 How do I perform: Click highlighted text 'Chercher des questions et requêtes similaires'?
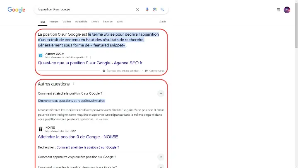click(x=72, y=100)
